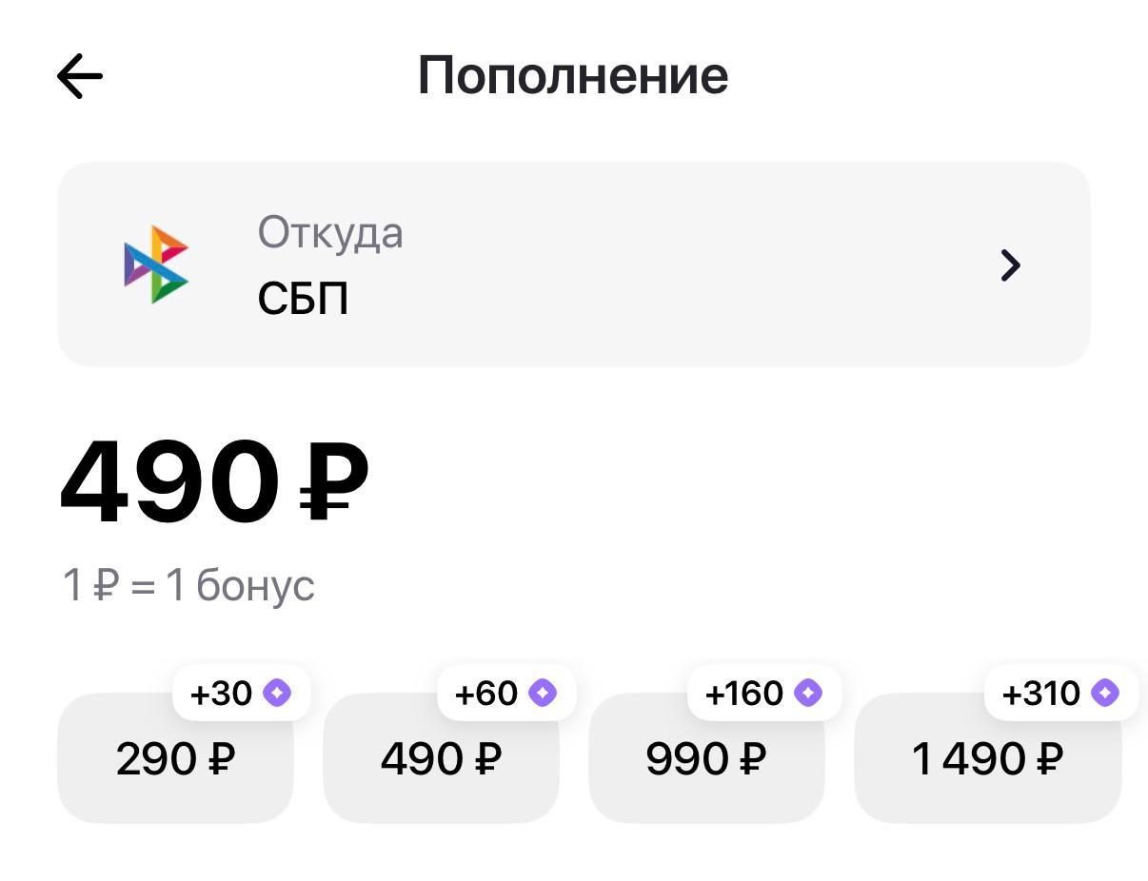
Task: Click purple bonus icon next to +160
Action: click(x=808, y=694)
